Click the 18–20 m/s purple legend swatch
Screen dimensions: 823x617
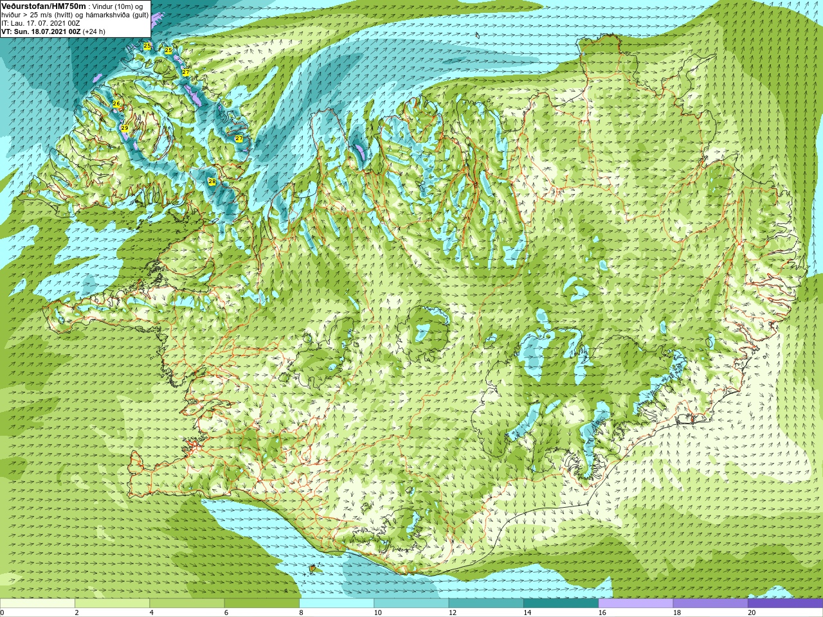pos(710,603)
